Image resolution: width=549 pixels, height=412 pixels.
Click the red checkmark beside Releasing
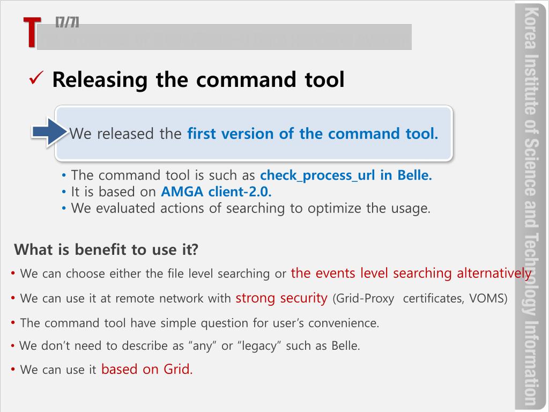pos(36,78)
